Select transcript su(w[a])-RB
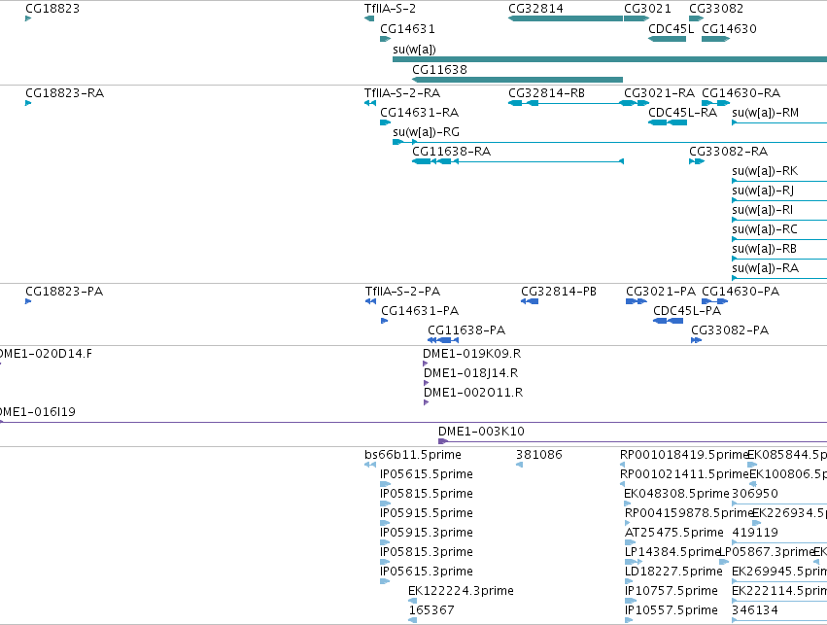The height and width of the screenshot is (625, 827). [x=764, y=249]
